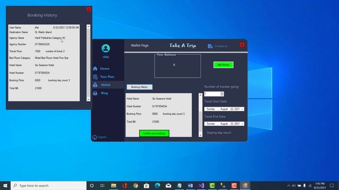Screen dimensions: 339x190
Task: Click 'Hanif Paribahan' agency name in history
Action: pyautogui.click(x=43, y=38)
